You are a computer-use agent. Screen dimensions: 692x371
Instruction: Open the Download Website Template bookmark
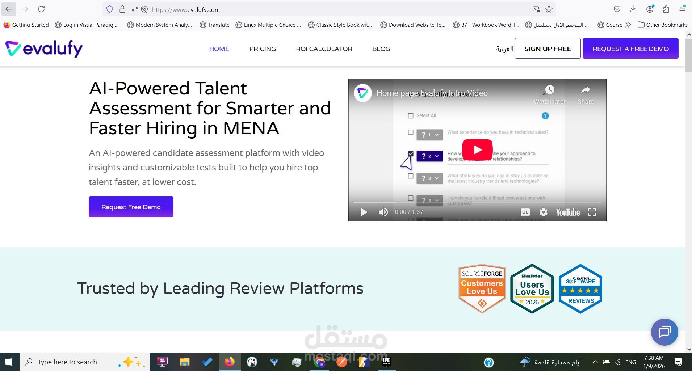point(413,25)
